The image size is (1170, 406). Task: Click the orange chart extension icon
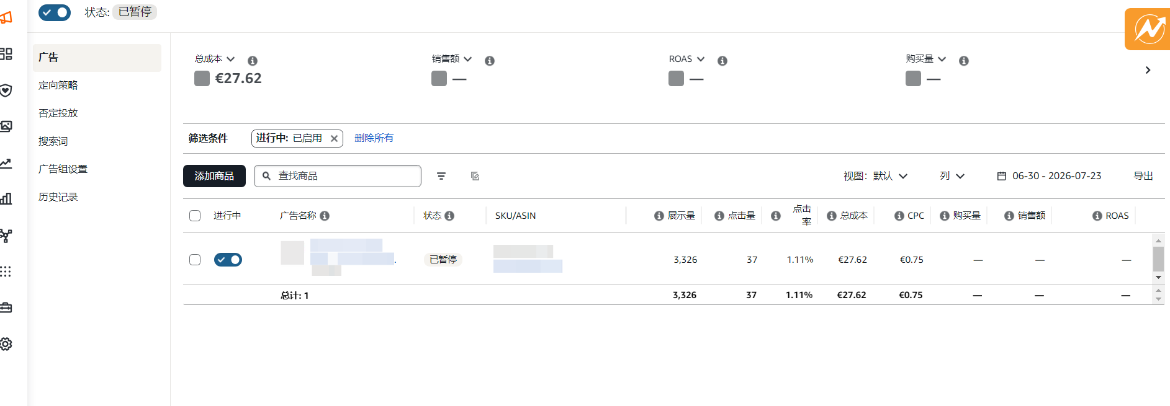tap(1148, 29)
